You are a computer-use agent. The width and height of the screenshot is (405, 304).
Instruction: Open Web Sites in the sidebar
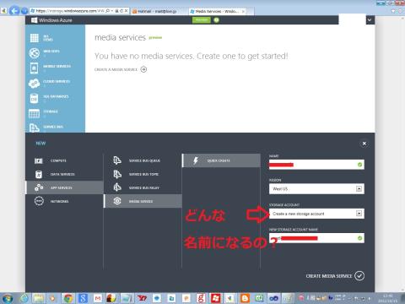55,53
